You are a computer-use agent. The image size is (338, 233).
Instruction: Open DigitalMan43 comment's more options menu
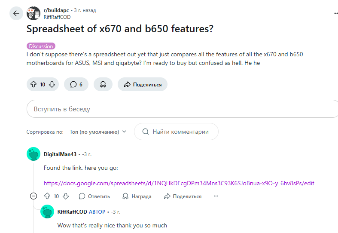point(216,196)
